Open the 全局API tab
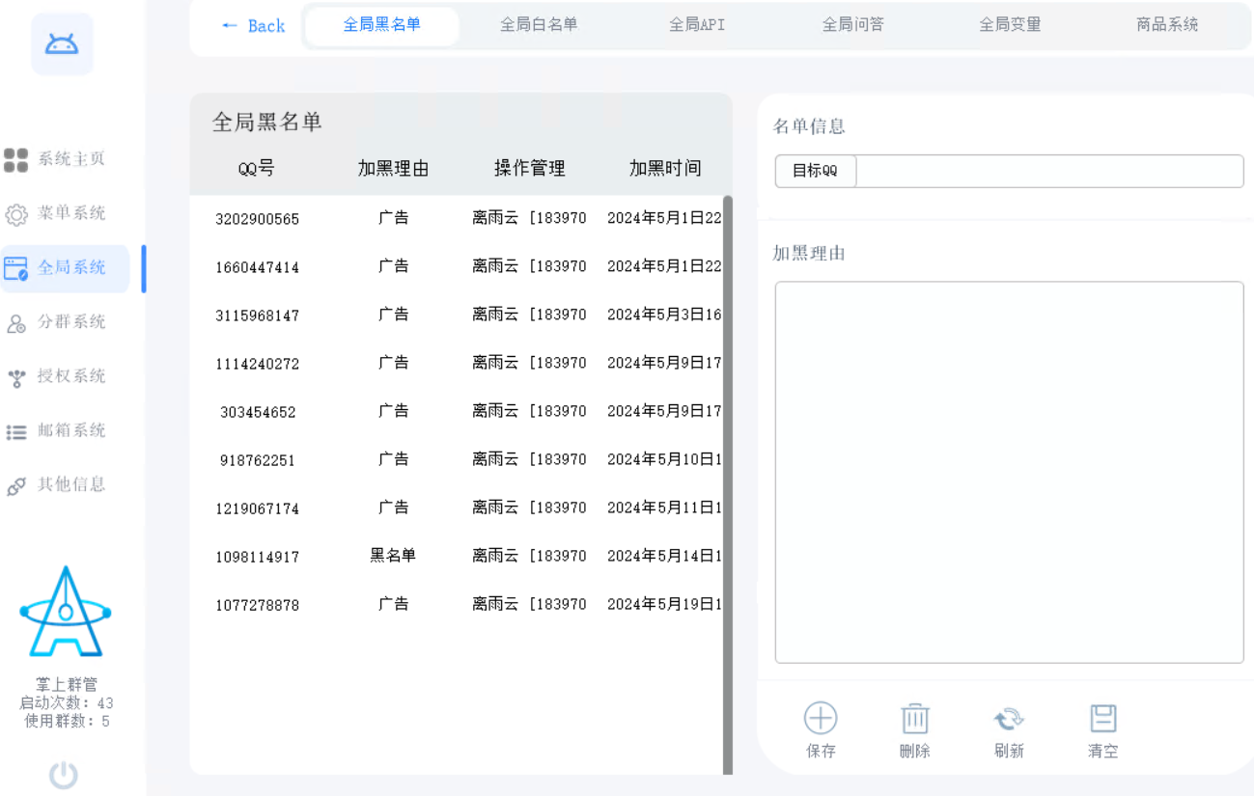This screenshot has height=796, width=1254. (697, 25)
